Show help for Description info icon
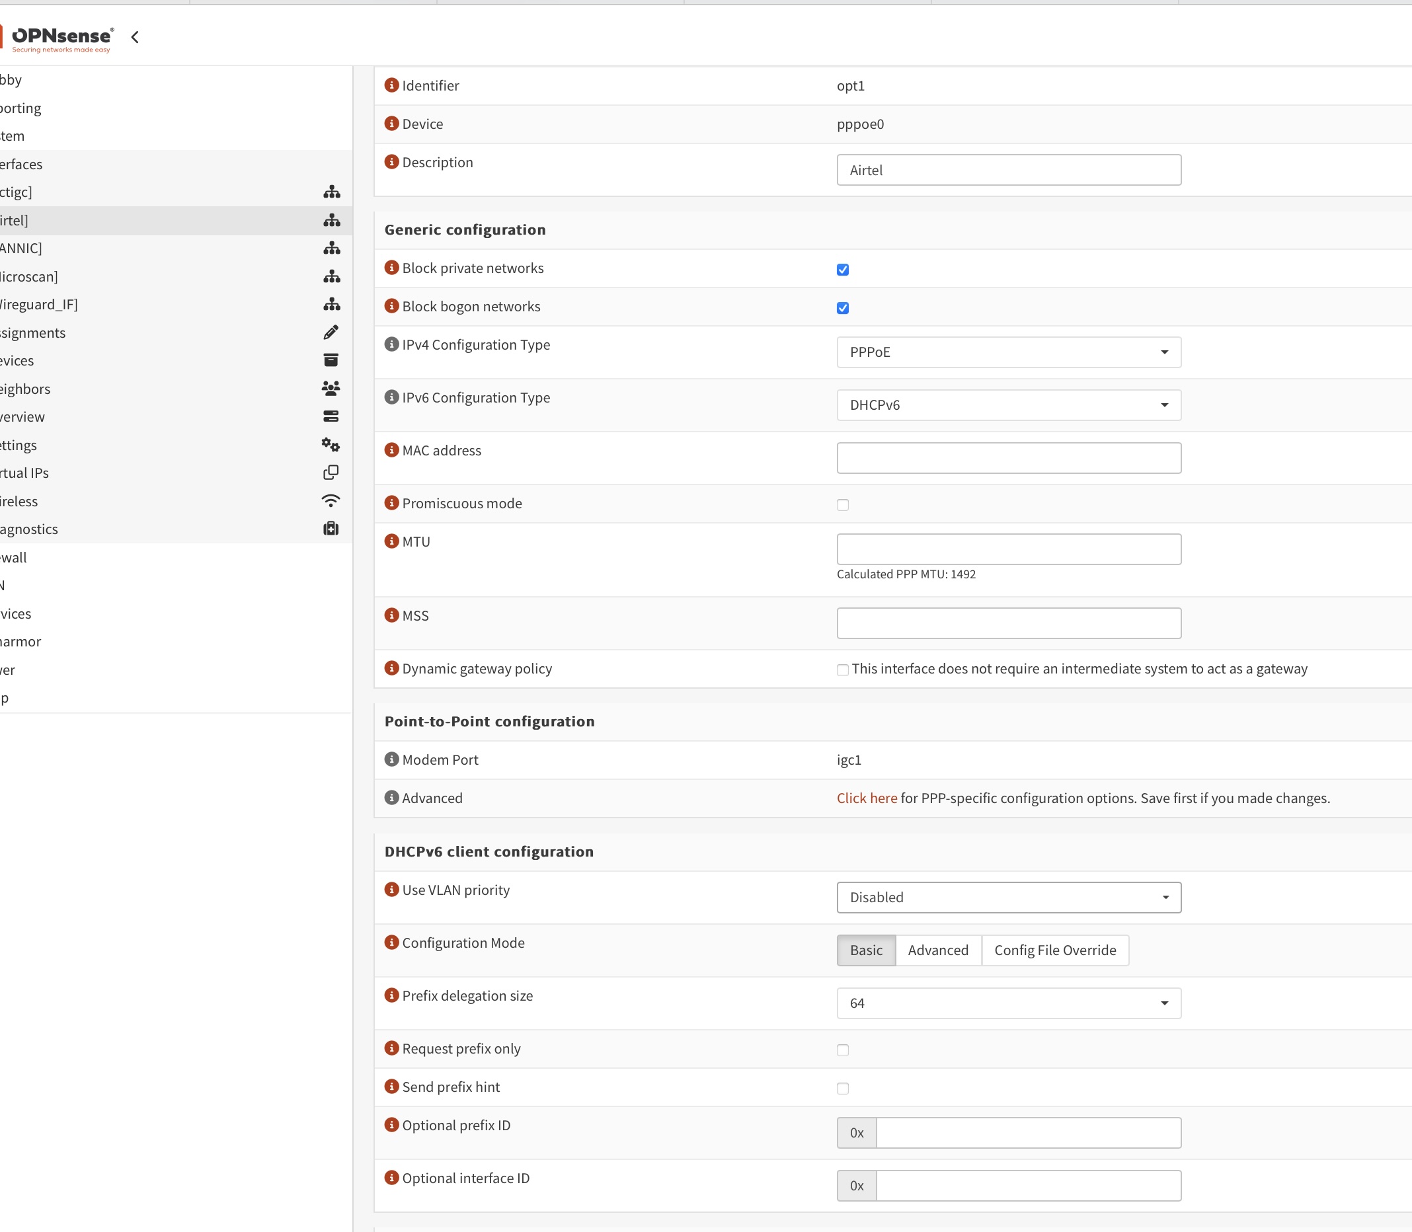The image size is (1412, 1232). click(392, 161)
